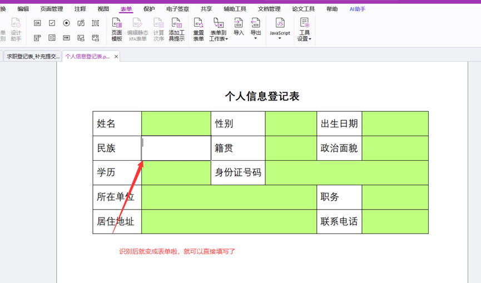The image size is (481, 283).
Task: Select the radio button form field tool
Action: coord(66,23)
